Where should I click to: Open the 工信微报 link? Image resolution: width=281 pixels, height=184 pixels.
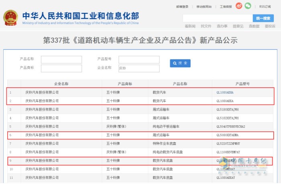pos(226,7)
